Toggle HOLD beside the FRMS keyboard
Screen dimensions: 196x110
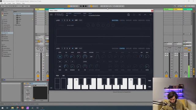pyautogui.click(x=150, y=87)
